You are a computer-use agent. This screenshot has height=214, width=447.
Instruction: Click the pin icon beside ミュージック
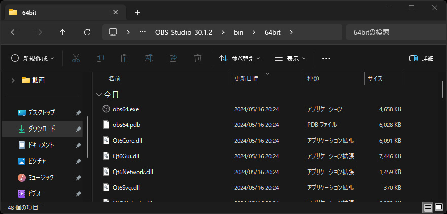pyautogui.click(x=78, y=178)
